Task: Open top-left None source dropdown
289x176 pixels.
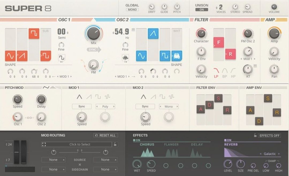Action: click(x=53, y=160)
